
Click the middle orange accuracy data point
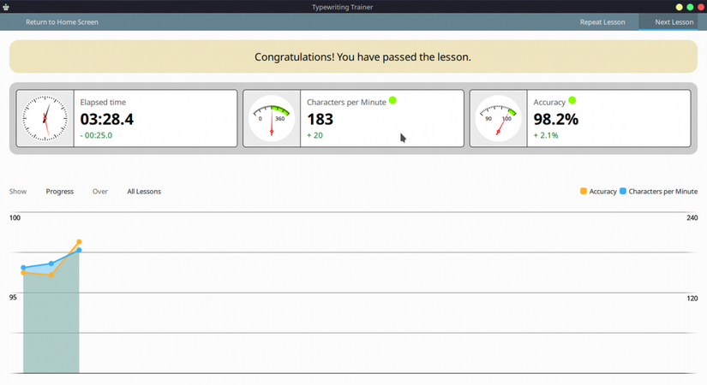51,275
